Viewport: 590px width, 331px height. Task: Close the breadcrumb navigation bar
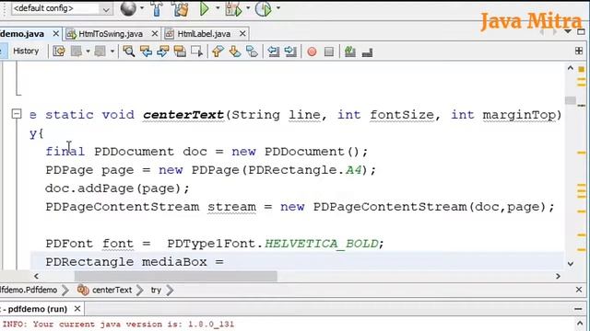point(579,290)
